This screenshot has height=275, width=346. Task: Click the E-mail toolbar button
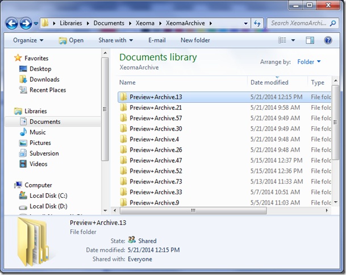point(157,40)
